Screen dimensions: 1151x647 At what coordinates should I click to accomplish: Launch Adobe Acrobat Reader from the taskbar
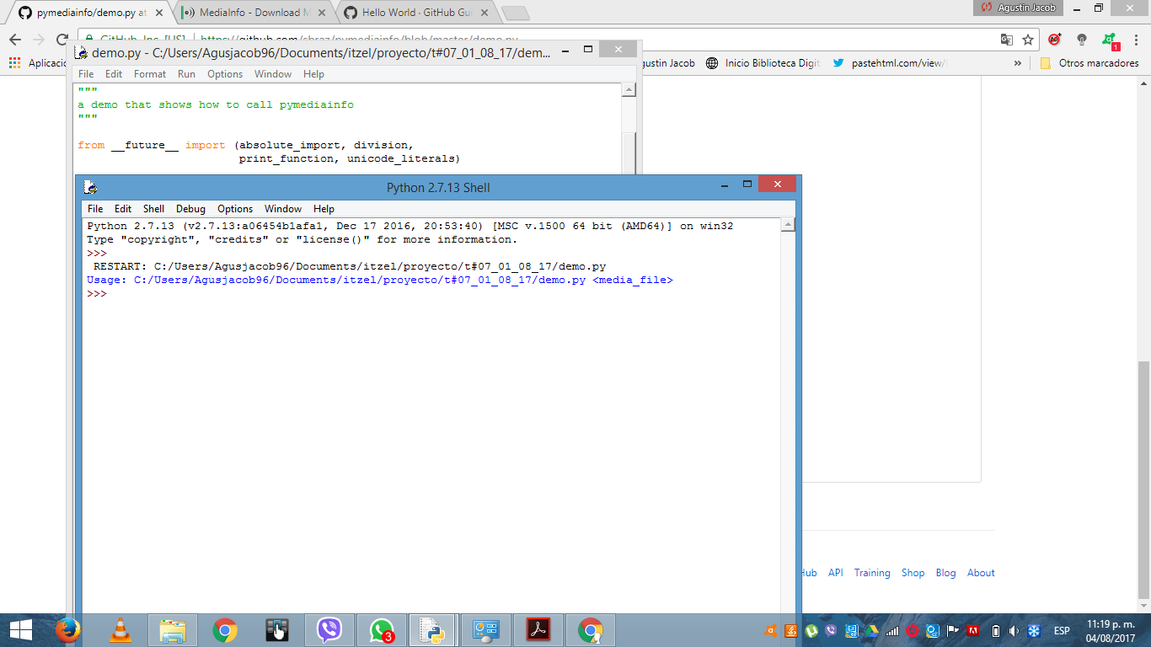tap(538, 629)
